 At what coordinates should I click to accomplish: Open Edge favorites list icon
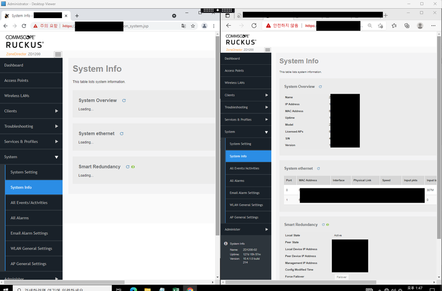394,26
